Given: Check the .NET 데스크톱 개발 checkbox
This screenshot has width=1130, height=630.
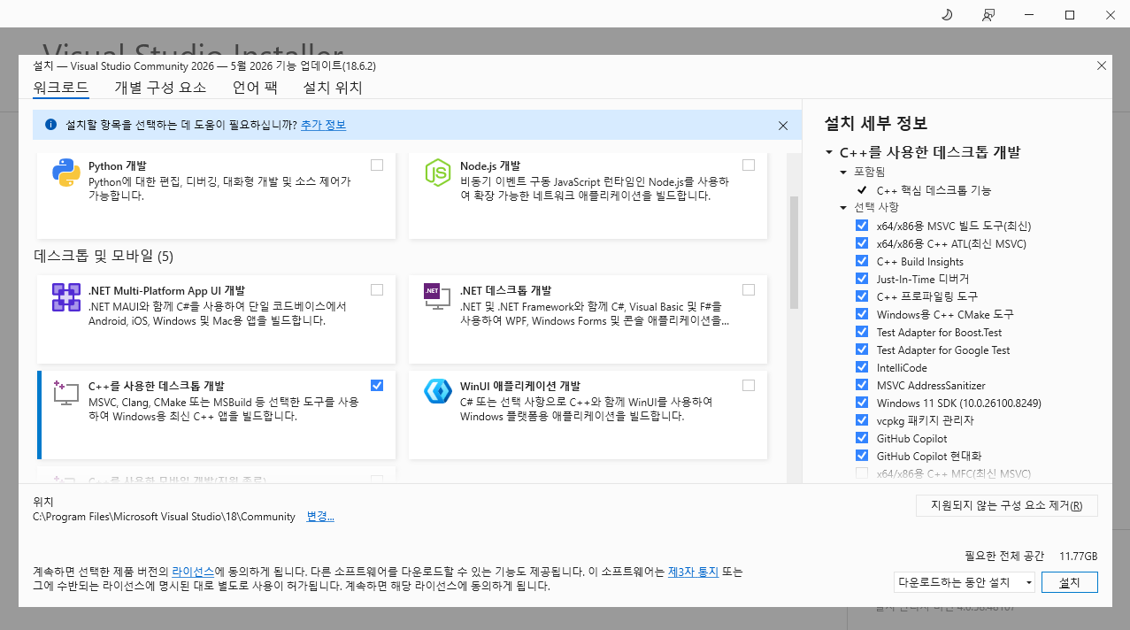Looking at the screenshot, I should tap(749, 289).
